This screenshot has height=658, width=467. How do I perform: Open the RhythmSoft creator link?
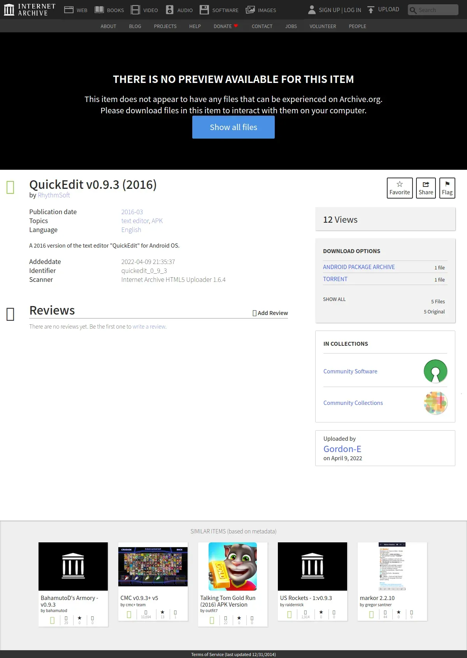[x=54, y=195]
